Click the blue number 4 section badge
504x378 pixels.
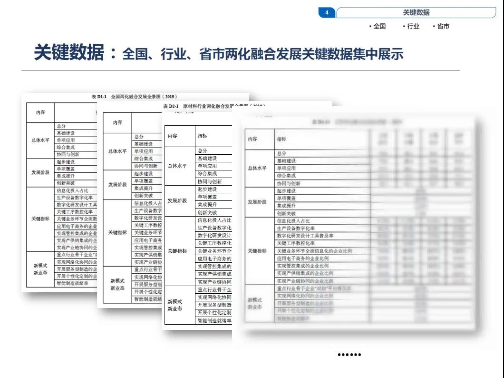point(327,12)
